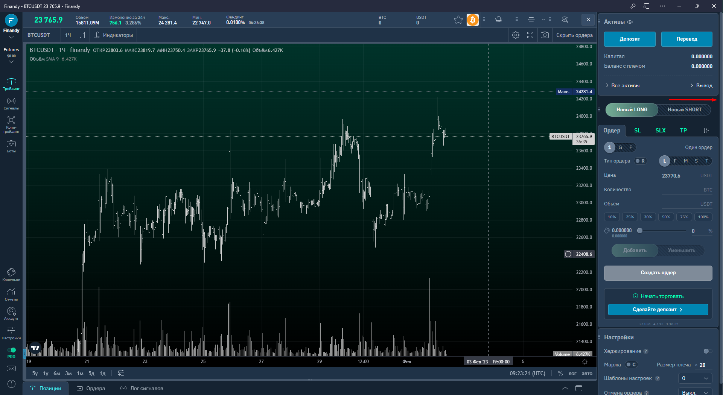Switch to the TP tab
723x395 pixels.
coord(683,131)
